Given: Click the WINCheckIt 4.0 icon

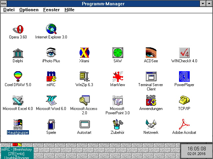Looking at the screenshot, I should [184, 53].
